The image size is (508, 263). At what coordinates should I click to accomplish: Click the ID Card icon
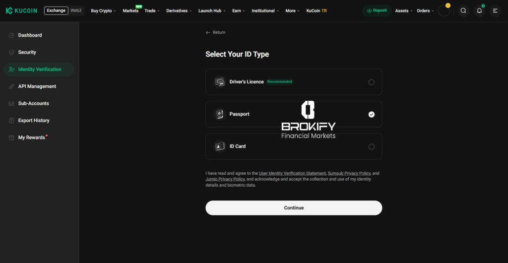[220, 146]
